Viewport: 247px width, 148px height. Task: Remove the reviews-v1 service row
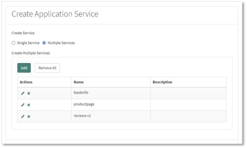pos(29,117)
